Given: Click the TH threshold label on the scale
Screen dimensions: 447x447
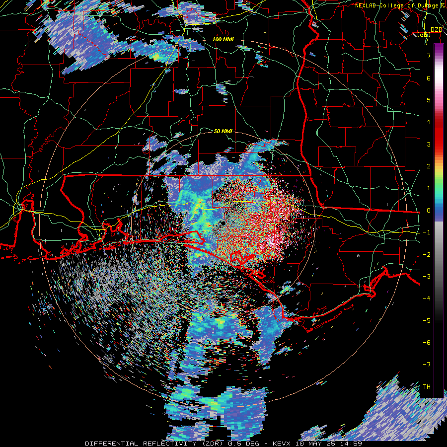Looking at the screenshot, I should (427, 387).
